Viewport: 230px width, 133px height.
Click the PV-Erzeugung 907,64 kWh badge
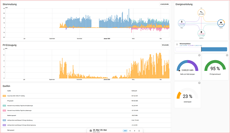[165, 45]
